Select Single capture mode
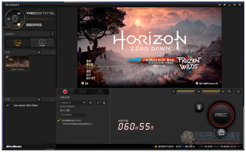Viewport: 246px width, 152px height. [x=42, y=43]
